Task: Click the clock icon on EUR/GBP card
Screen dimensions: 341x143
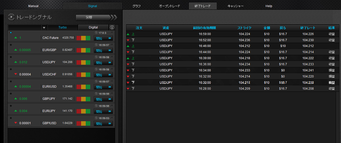Action: click(96, 45)
